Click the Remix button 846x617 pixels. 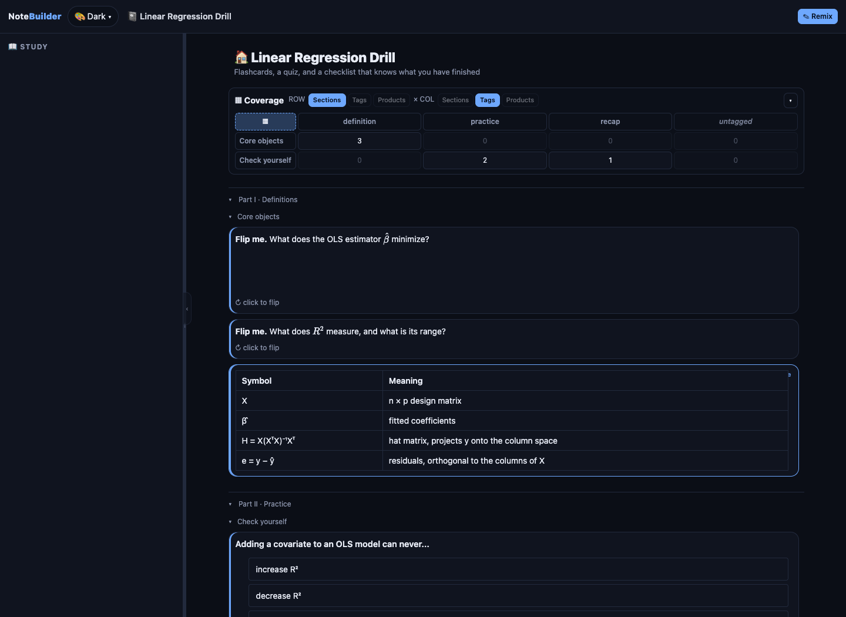coord(817,16)
